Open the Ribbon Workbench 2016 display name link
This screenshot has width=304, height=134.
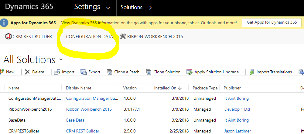(x=89, y=109)
